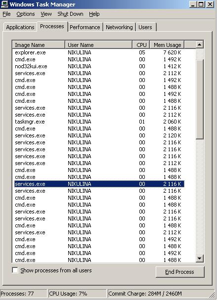The height and width of the screenshot is (301, 218).
Task: Click the process list scroll up arrow
Action: tap(200, 44)
